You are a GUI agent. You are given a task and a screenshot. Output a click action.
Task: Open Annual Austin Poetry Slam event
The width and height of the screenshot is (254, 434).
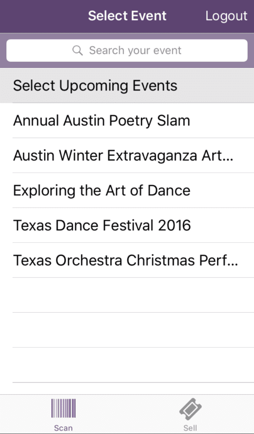coord(127,121)
